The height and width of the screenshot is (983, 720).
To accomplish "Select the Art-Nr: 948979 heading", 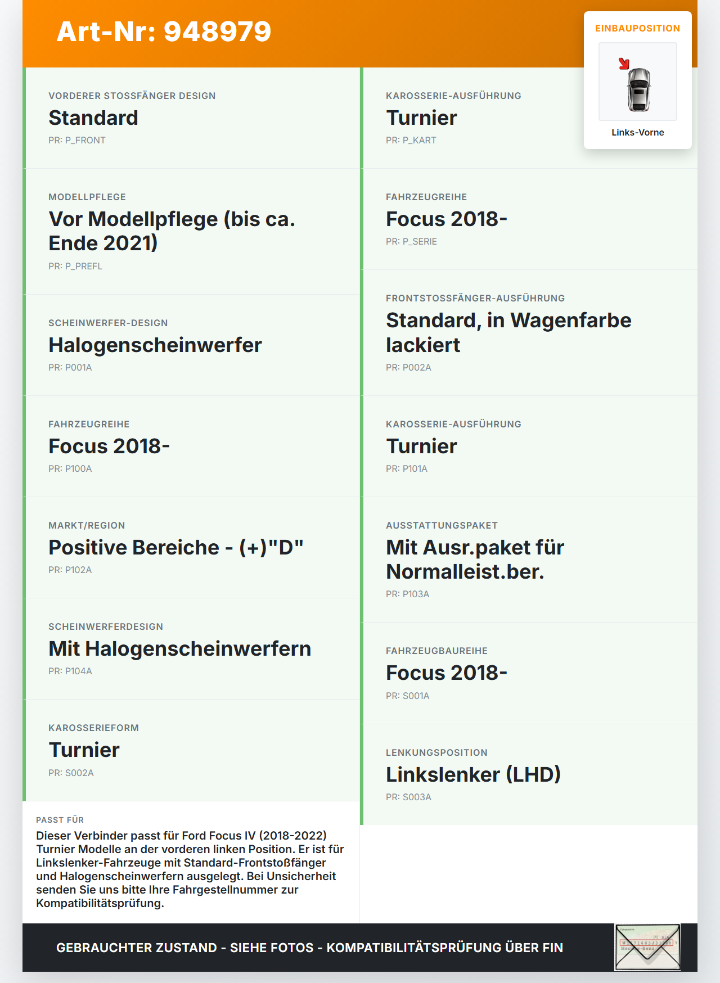I will tap(164, 31).
